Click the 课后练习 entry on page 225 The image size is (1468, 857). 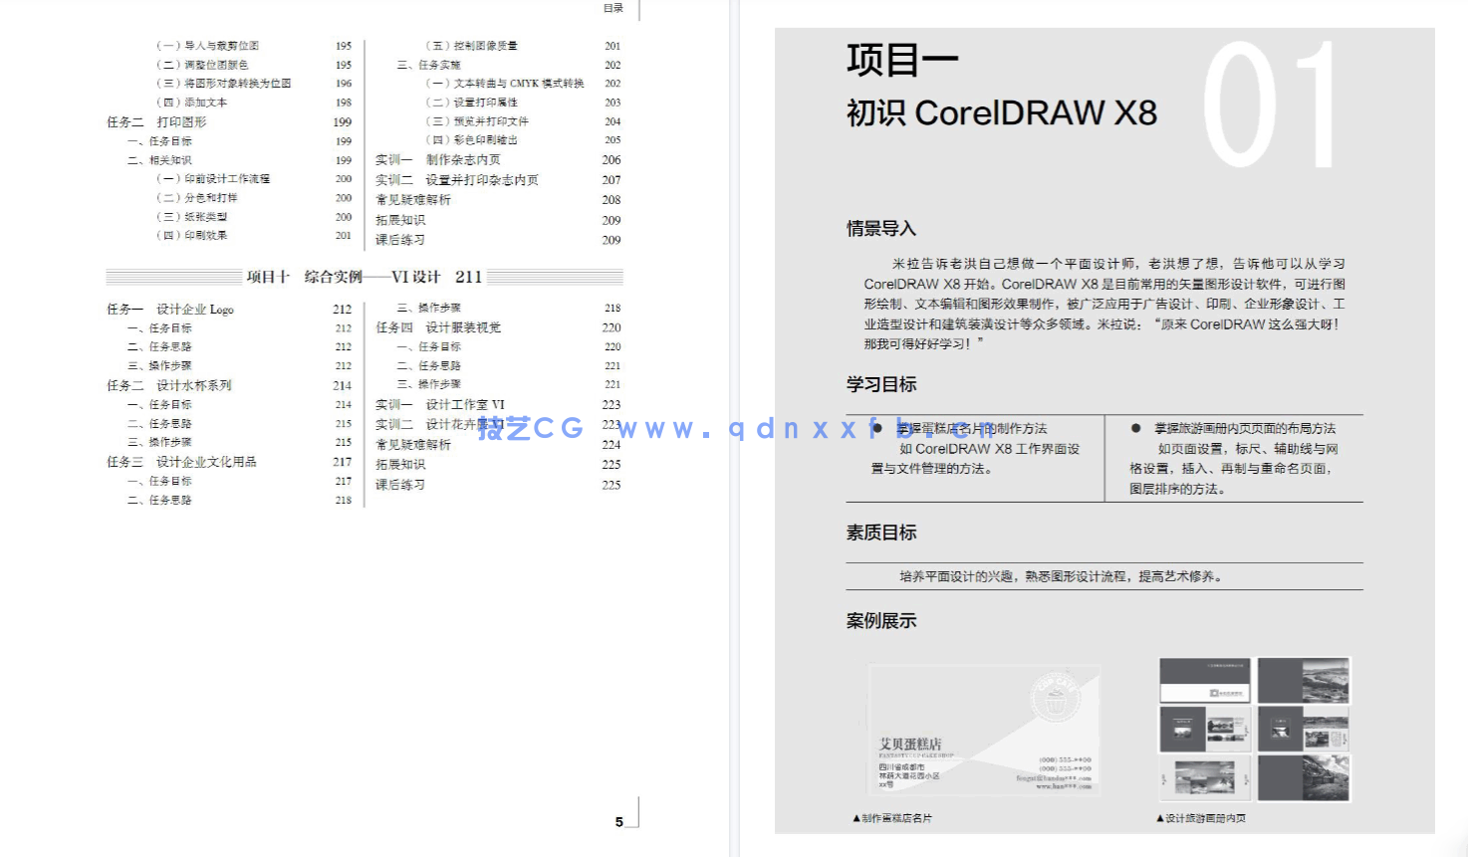402,485
